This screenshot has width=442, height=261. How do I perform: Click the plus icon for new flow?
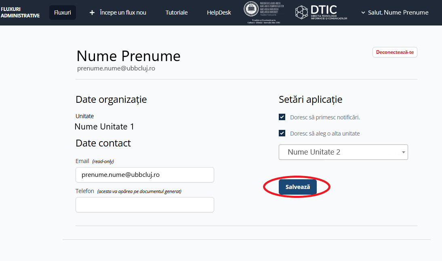[x=92, y=13]
